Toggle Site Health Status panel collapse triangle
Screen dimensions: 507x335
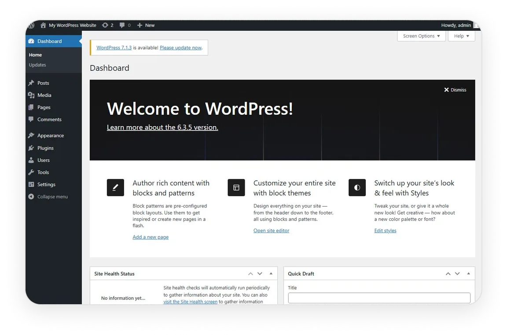pyautogui.click(x=271, y=273)
